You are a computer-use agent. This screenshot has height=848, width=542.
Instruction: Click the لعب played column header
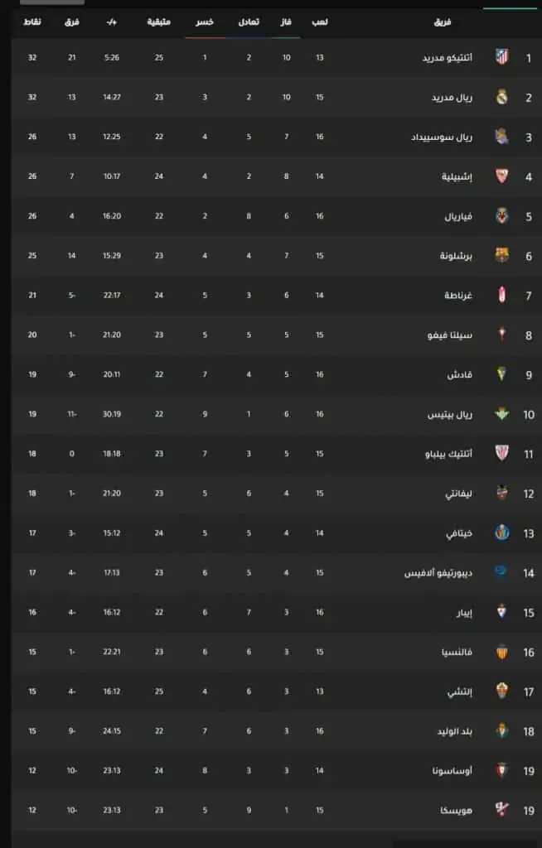tap(319, 22)
